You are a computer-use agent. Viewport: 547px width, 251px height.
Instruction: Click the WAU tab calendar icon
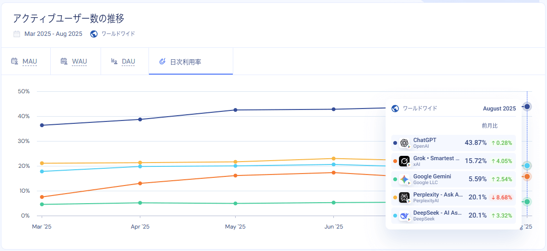pyautogui.click(x=64, y=62)
